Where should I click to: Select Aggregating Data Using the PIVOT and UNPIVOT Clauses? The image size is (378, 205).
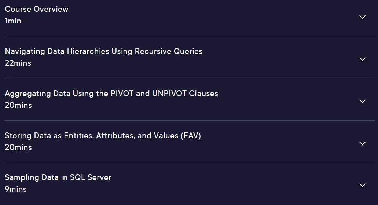111,94
